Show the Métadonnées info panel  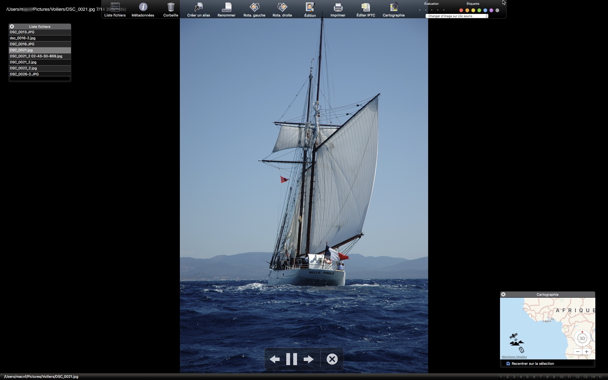[143, 7]
